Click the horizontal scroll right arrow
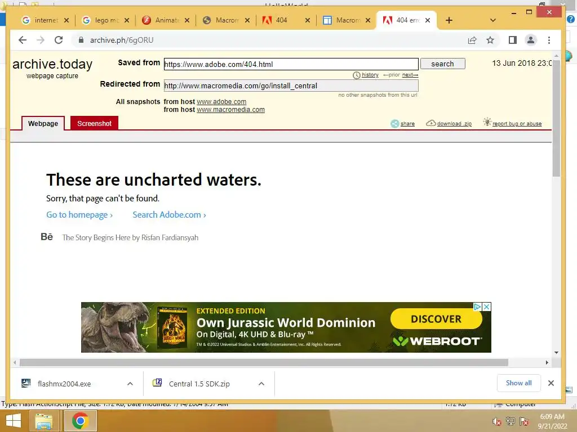This screenshot has height=432, width=577. click(x=547, y=363)
